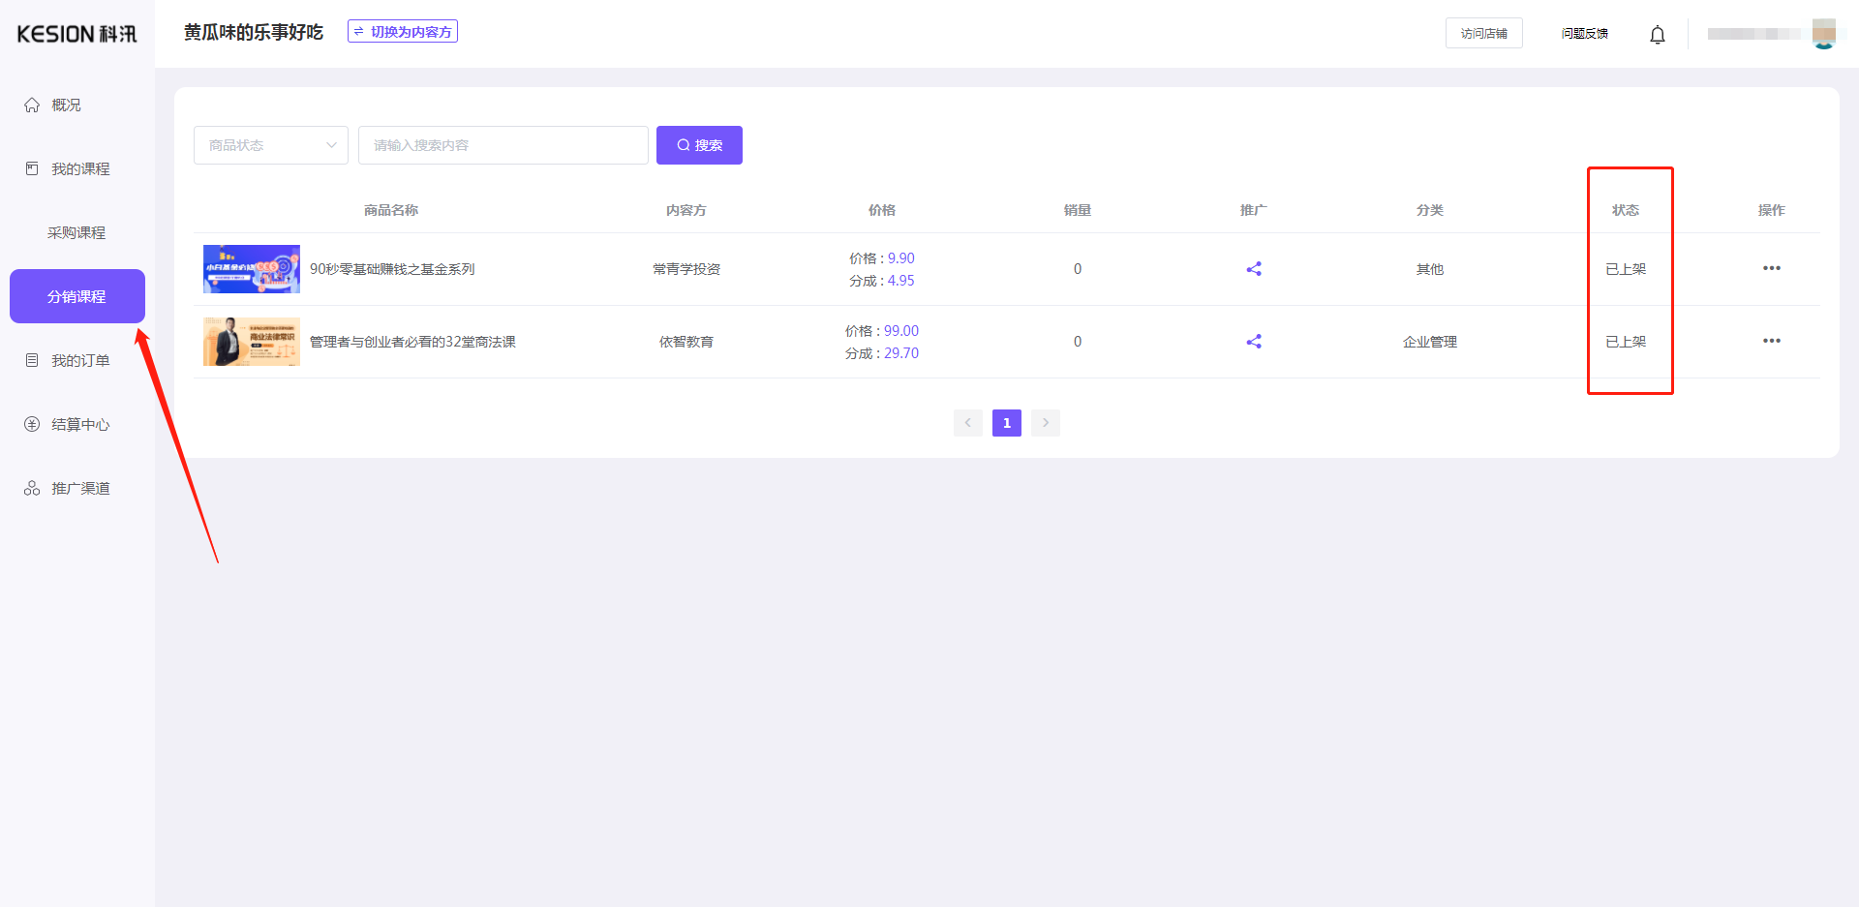This screenshot has height=907, width=1859.
Task: Open more actions for 管理者与创业者 course
Action: point(1771,341)
